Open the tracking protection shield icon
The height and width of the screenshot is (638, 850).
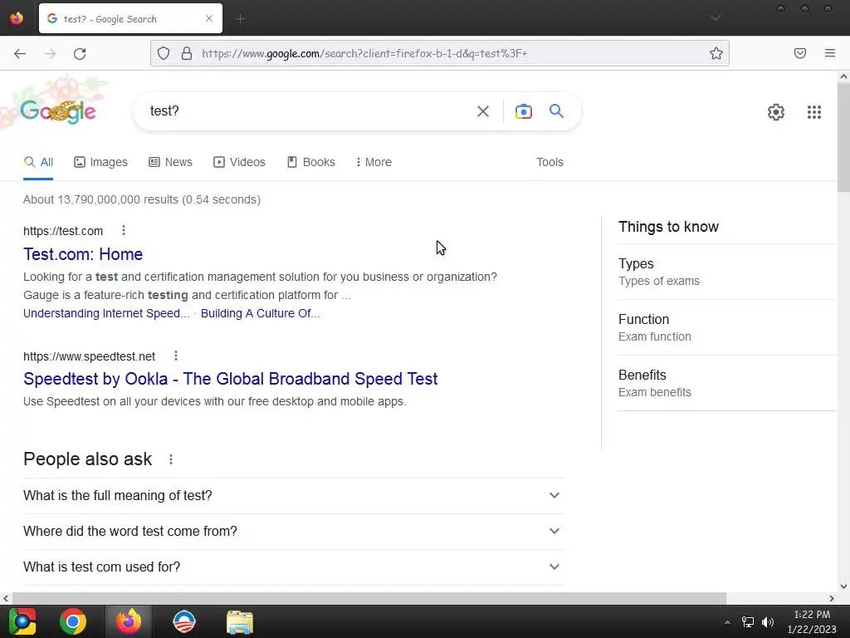(x=164, y=53)
